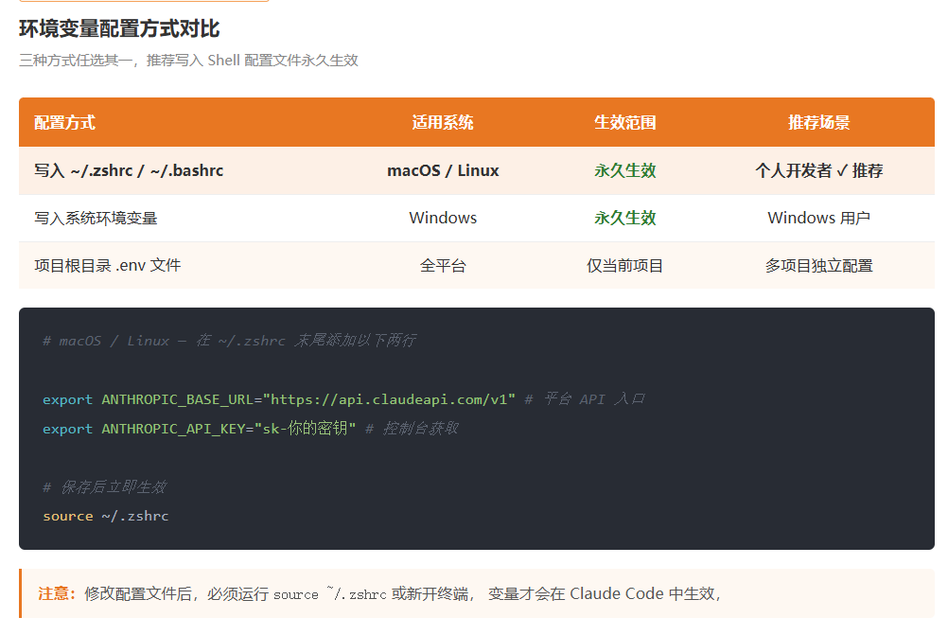Click the source ~/.zshrc command line
The image size is (948, 635).
(x=106, y=517)
